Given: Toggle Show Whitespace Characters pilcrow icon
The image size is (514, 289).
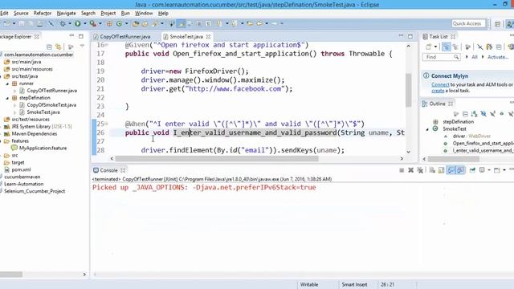Looking at the screenshot, I should point(208,23).
